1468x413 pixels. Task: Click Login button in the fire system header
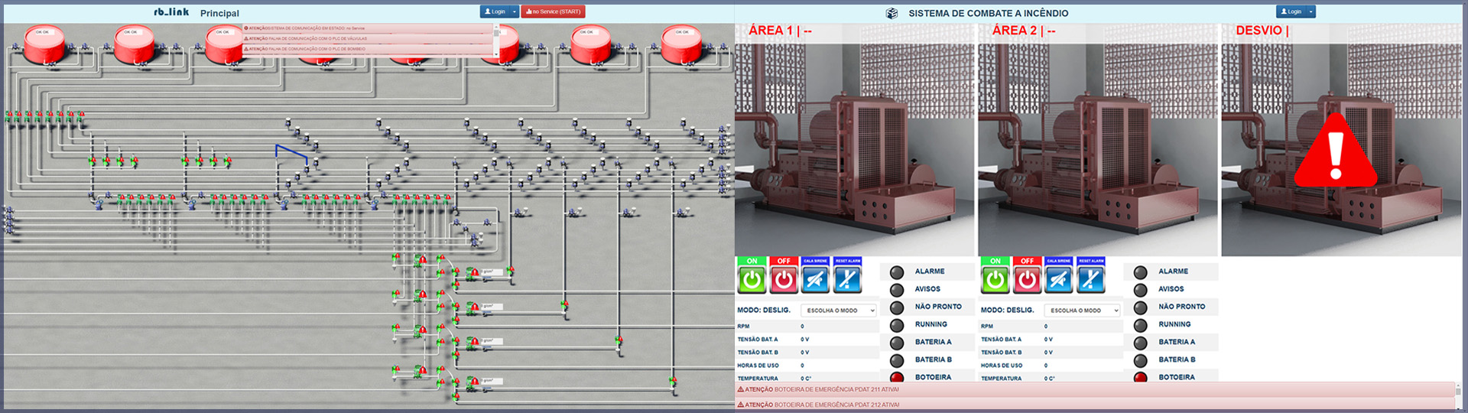pyautogui.click(x=1291, y=12)
